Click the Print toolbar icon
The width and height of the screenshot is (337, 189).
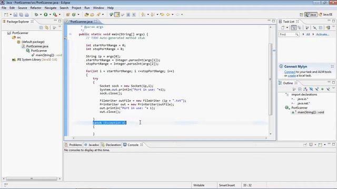[27, 15]
